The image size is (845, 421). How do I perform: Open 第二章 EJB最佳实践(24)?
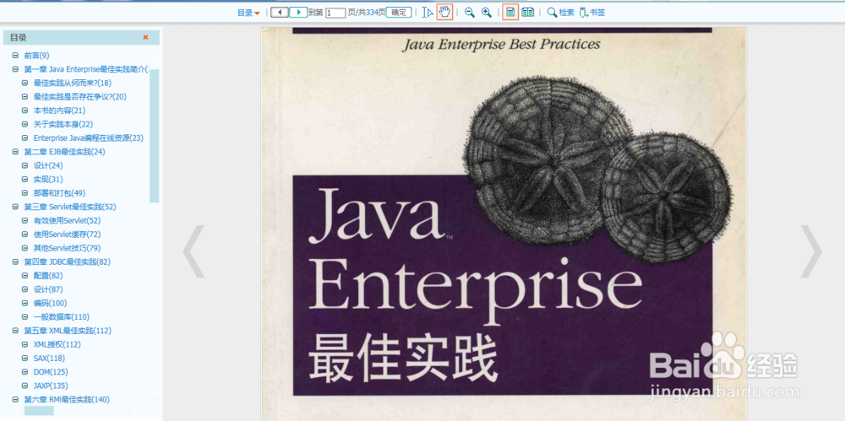(65, 152)
